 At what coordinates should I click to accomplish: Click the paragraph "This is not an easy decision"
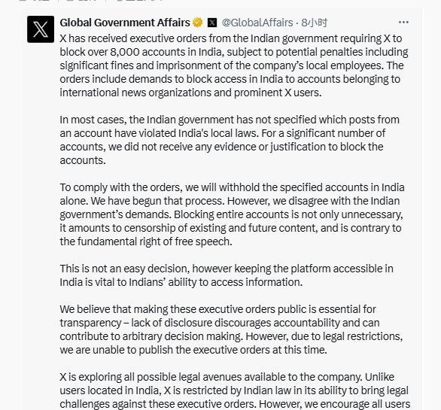point(227,275)
